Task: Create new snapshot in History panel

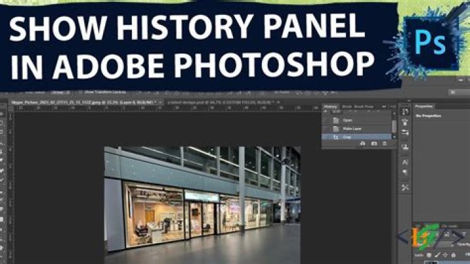Action: [x=374, y=144]
